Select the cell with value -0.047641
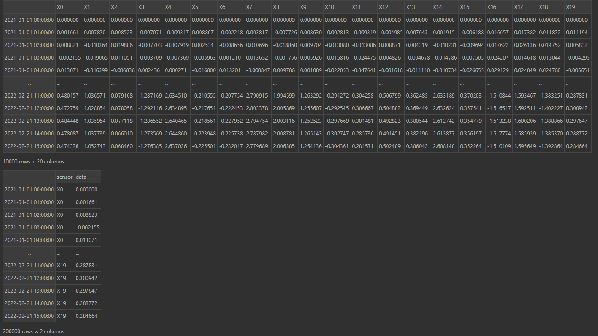 pos(364,70)
